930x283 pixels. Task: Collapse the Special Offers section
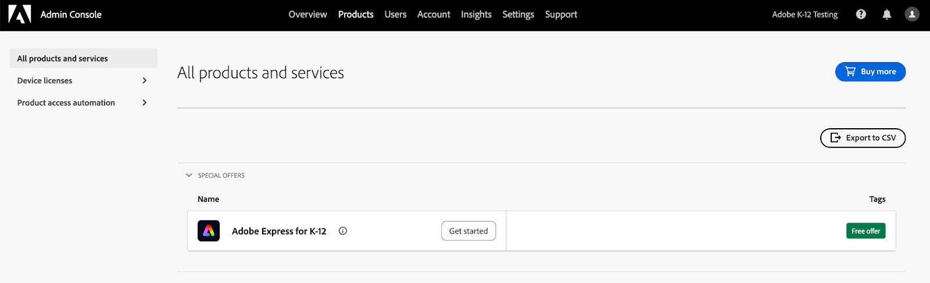point(189,175)
